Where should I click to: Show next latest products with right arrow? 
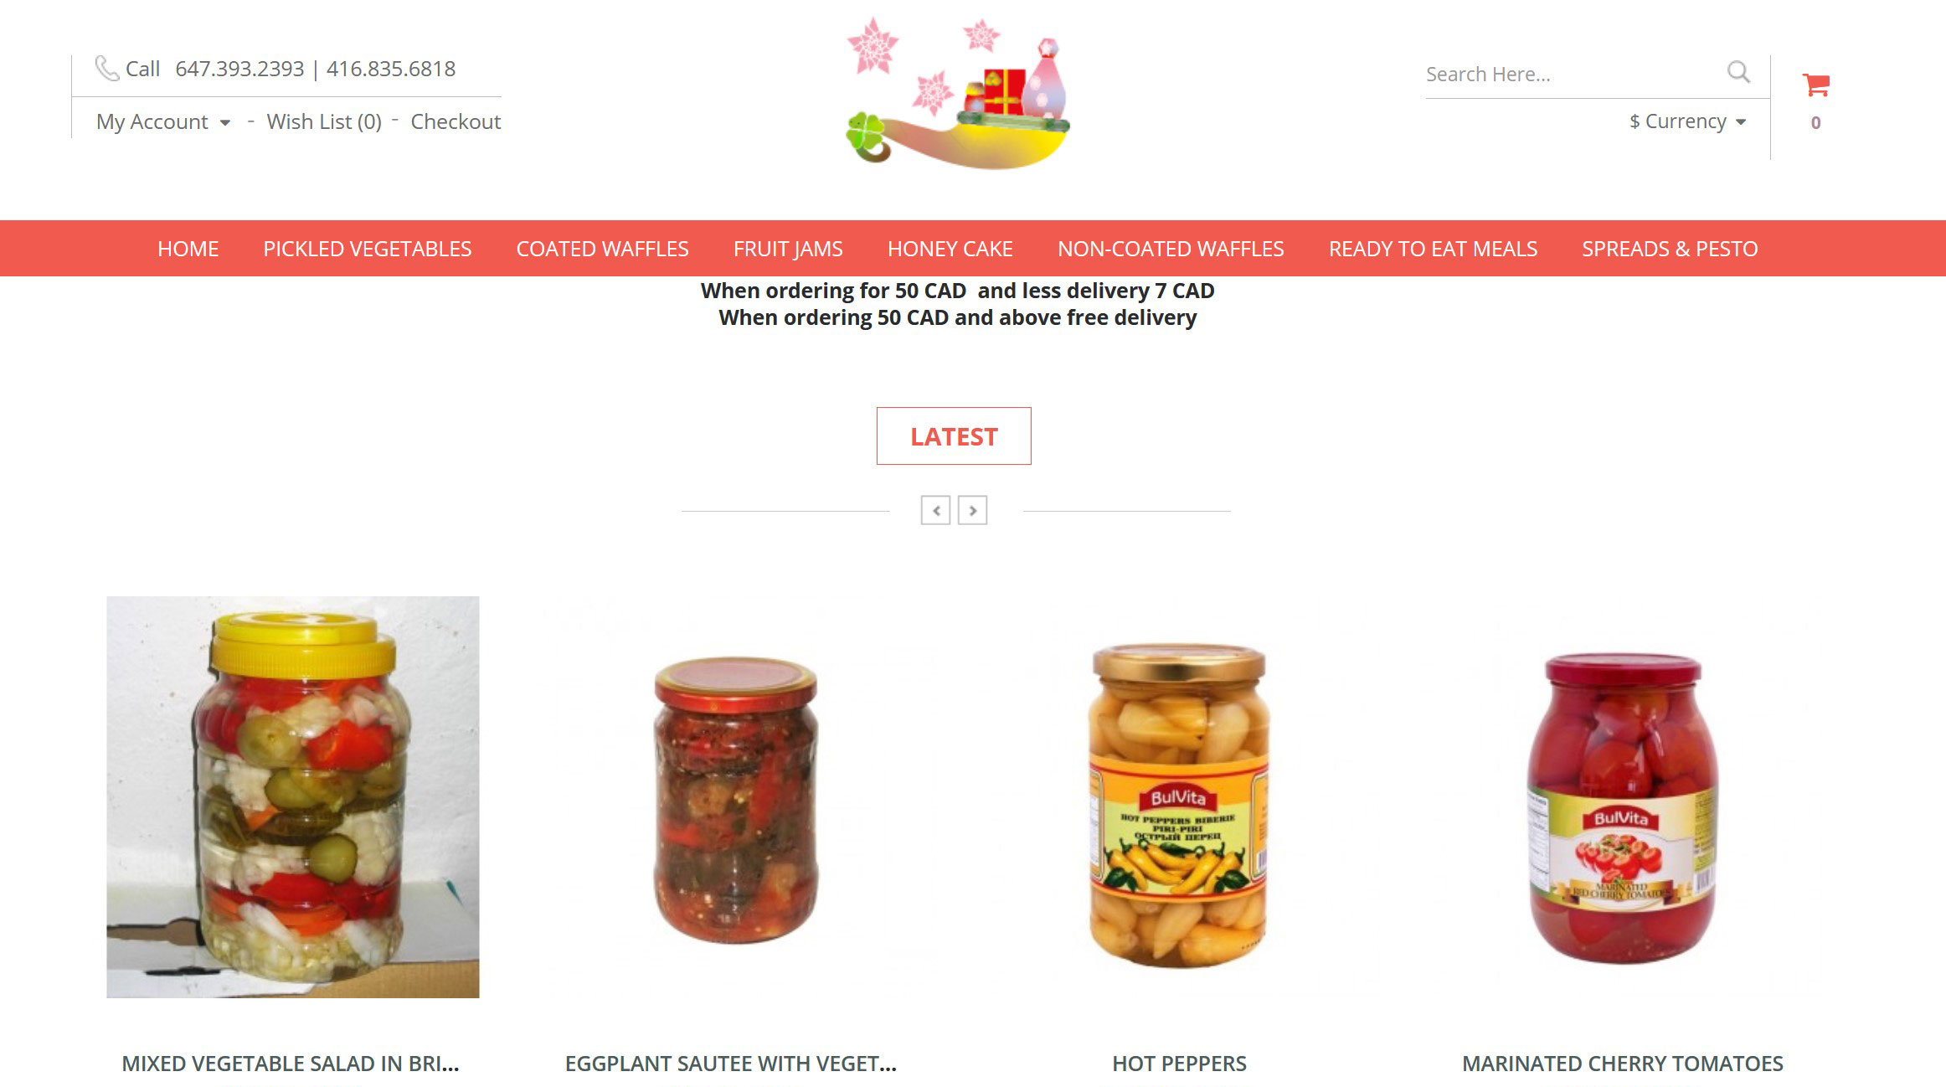click(972, 510)
